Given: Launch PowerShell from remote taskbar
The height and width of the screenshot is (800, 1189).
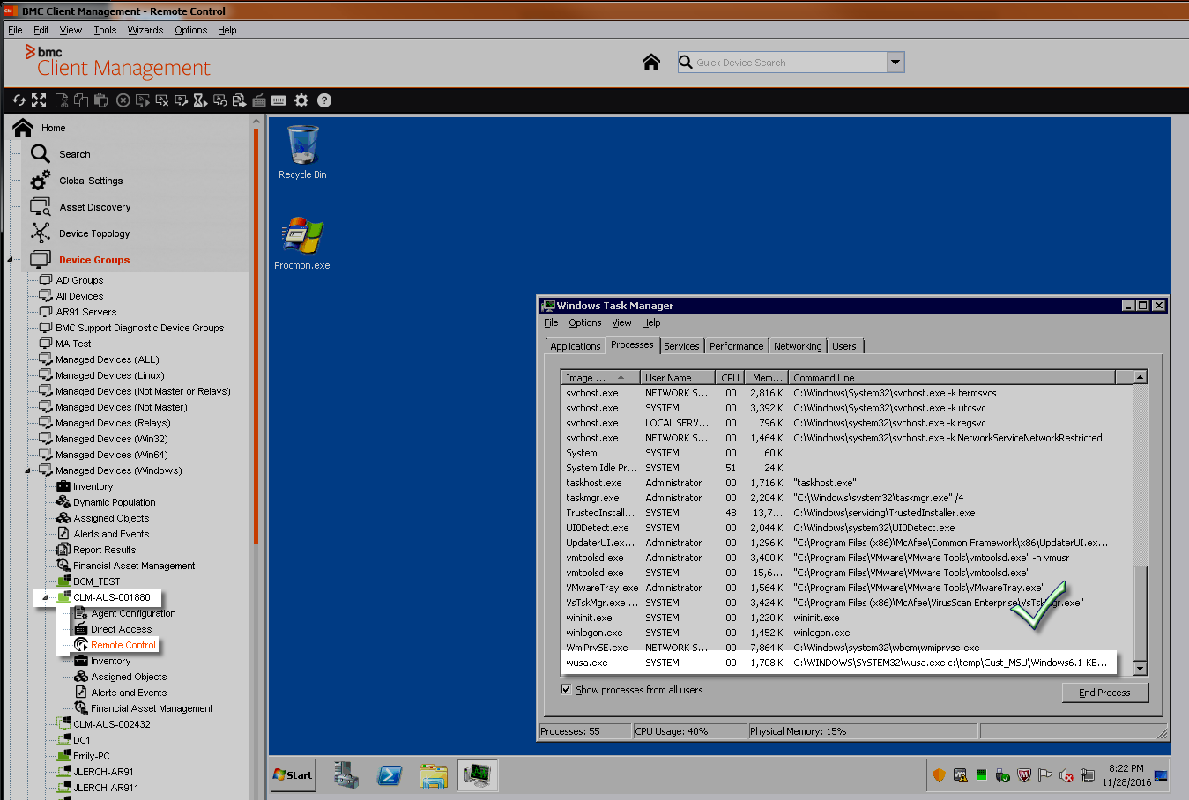Looking at the screenshot, I should point(389,774).
